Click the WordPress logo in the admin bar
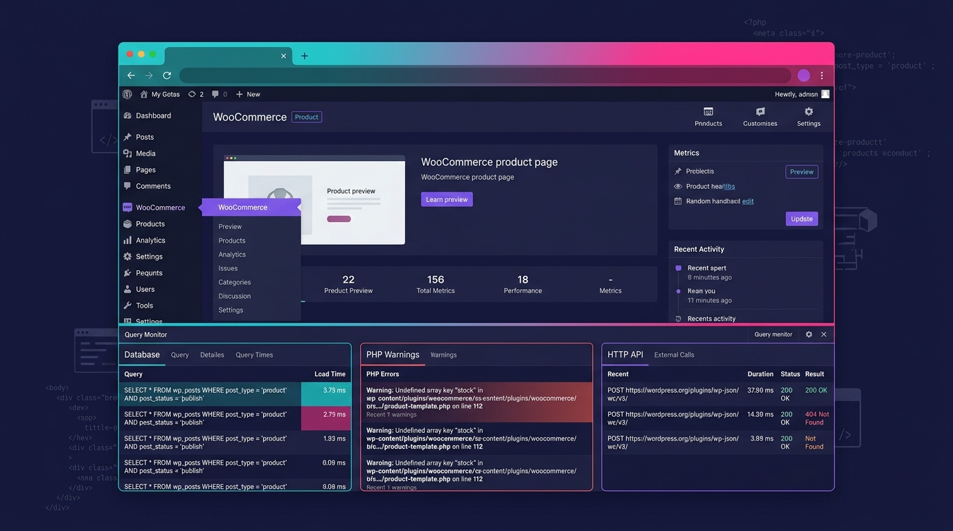The width and height of the screenshot is (953, 531). tap(127, 94)
